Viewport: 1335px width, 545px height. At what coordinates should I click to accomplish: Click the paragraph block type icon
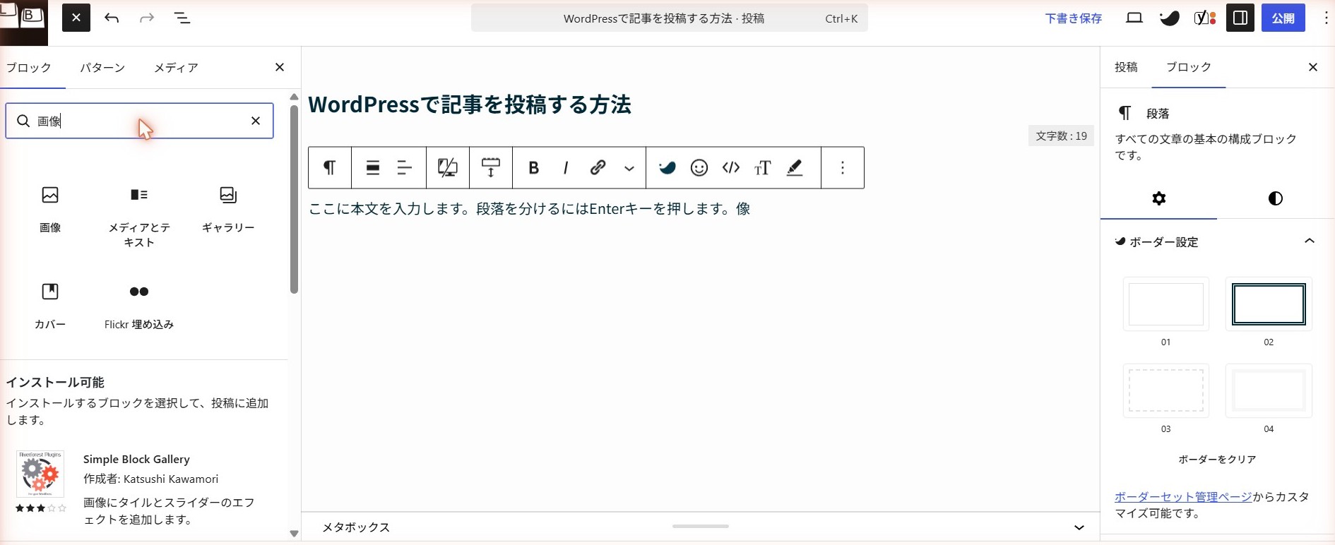(x=329, y=167)
